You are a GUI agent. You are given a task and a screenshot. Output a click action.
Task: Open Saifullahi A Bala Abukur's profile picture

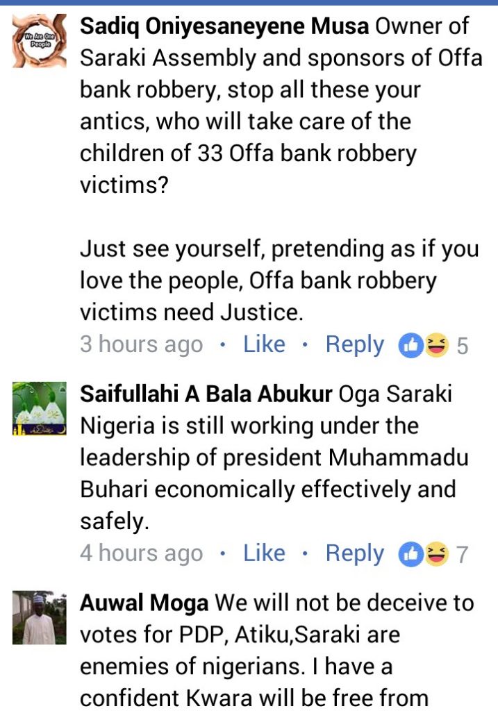pyautogui.click(x=40, y=408)
